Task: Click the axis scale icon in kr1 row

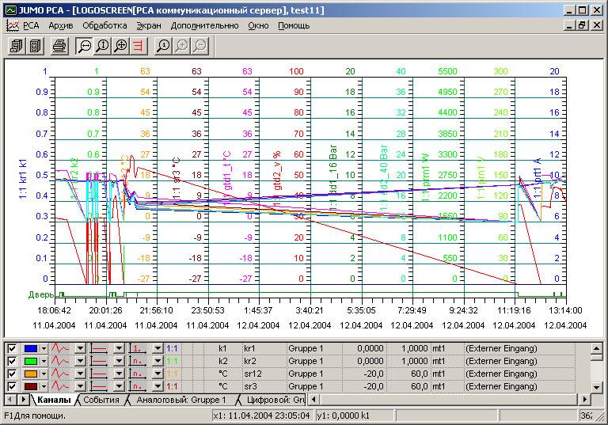Action: (x=138, y=348)
